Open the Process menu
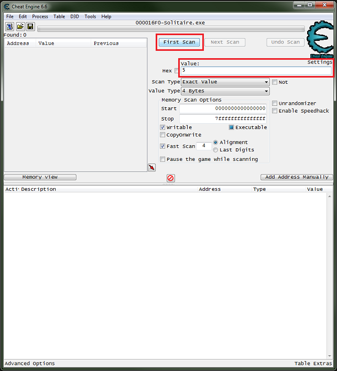 click(40, 16)
